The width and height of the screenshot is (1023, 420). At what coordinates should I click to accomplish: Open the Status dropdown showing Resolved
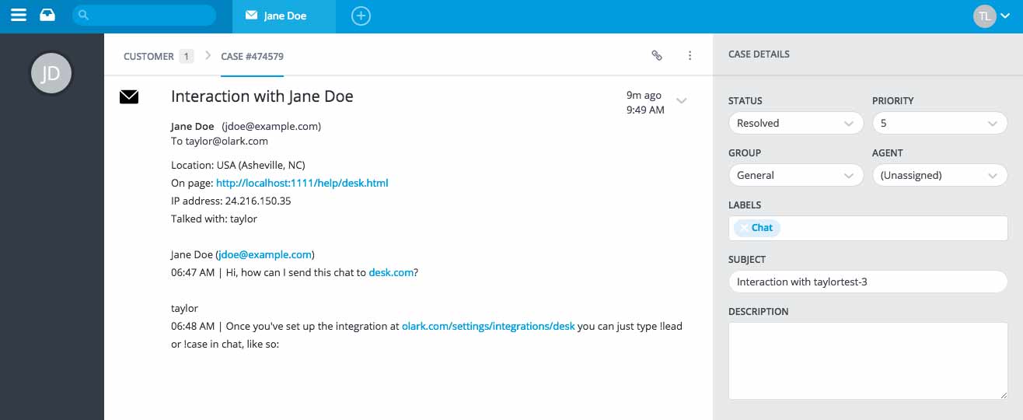[795, 123]
